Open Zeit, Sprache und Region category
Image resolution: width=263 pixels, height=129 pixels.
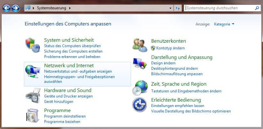point(179,84)
